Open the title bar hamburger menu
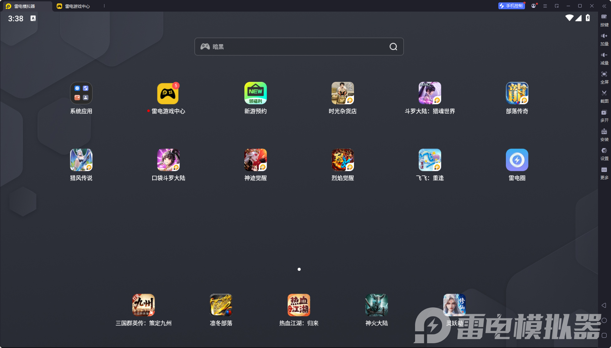The image size is (611, 348). pyautogui.click(x=545, y=6)
